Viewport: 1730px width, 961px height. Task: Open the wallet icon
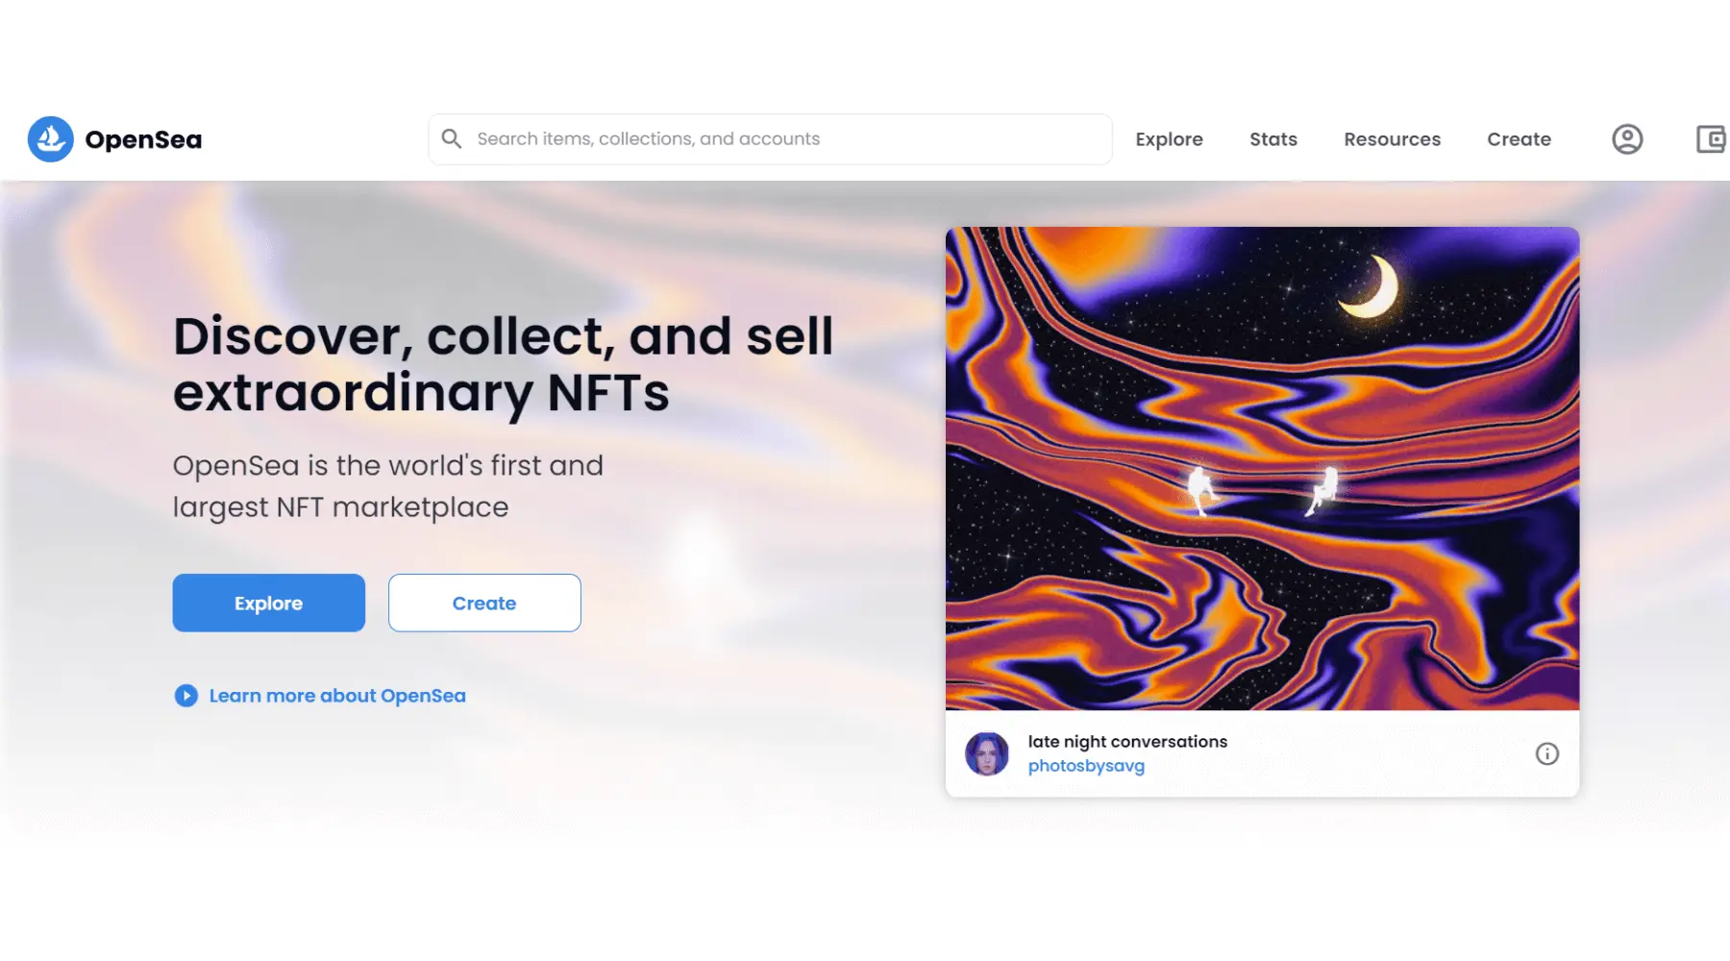click(1711, 139)
